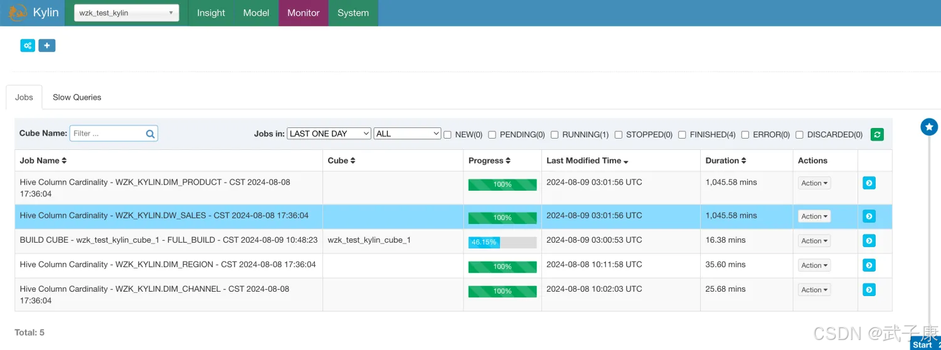
Task: Open Action dropdown for DW_SALES job
Action: pos(814,216)
